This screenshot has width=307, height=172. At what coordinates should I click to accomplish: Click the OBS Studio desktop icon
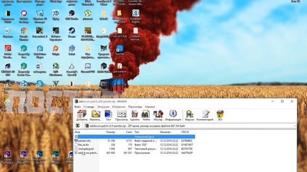[x=71, y=15]
